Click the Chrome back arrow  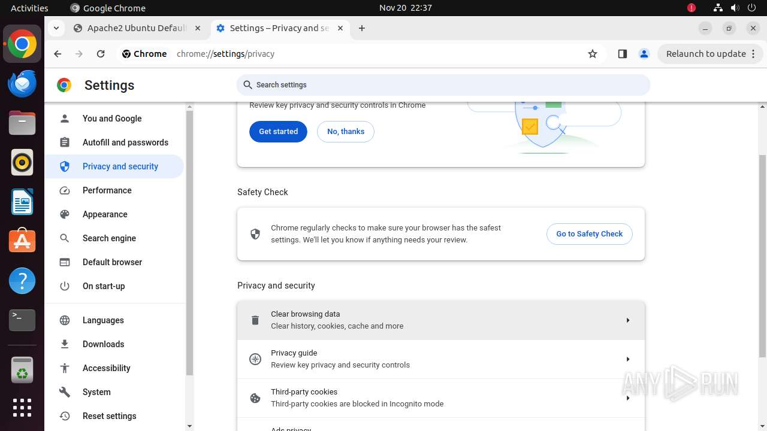58,54
